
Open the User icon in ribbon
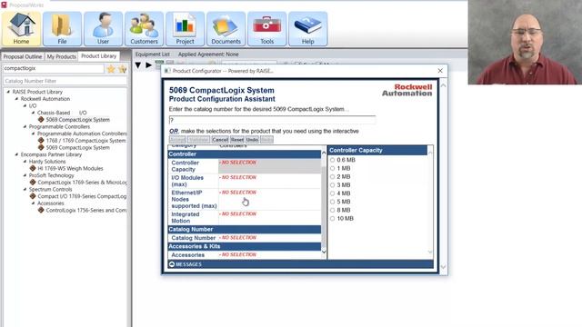coord(103,28)
